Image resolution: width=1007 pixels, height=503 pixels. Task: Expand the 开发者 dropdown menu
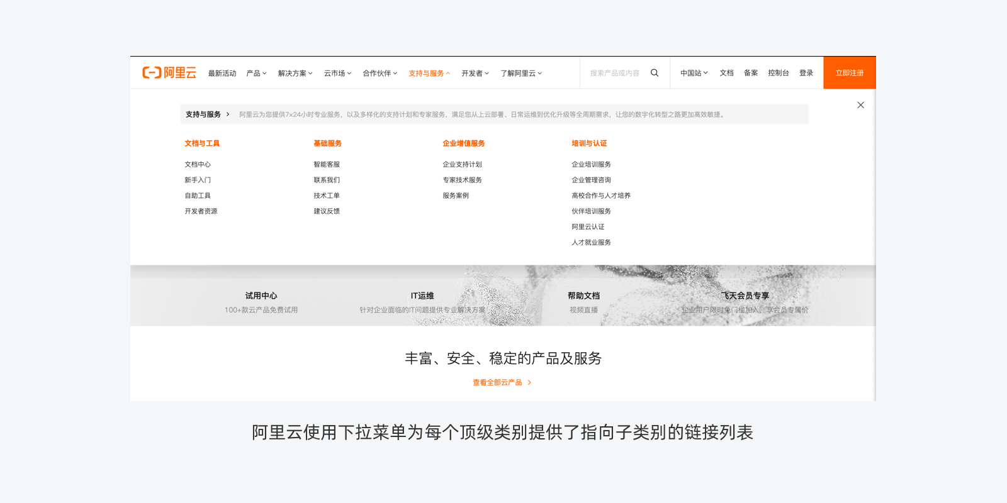point(475,74)
